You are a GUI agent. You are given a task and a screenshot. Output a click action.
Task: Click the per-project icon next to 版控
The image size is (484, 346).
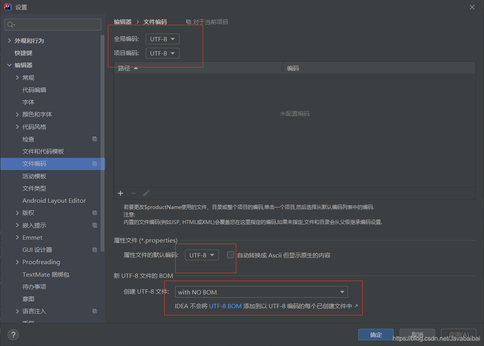point(95,213)
